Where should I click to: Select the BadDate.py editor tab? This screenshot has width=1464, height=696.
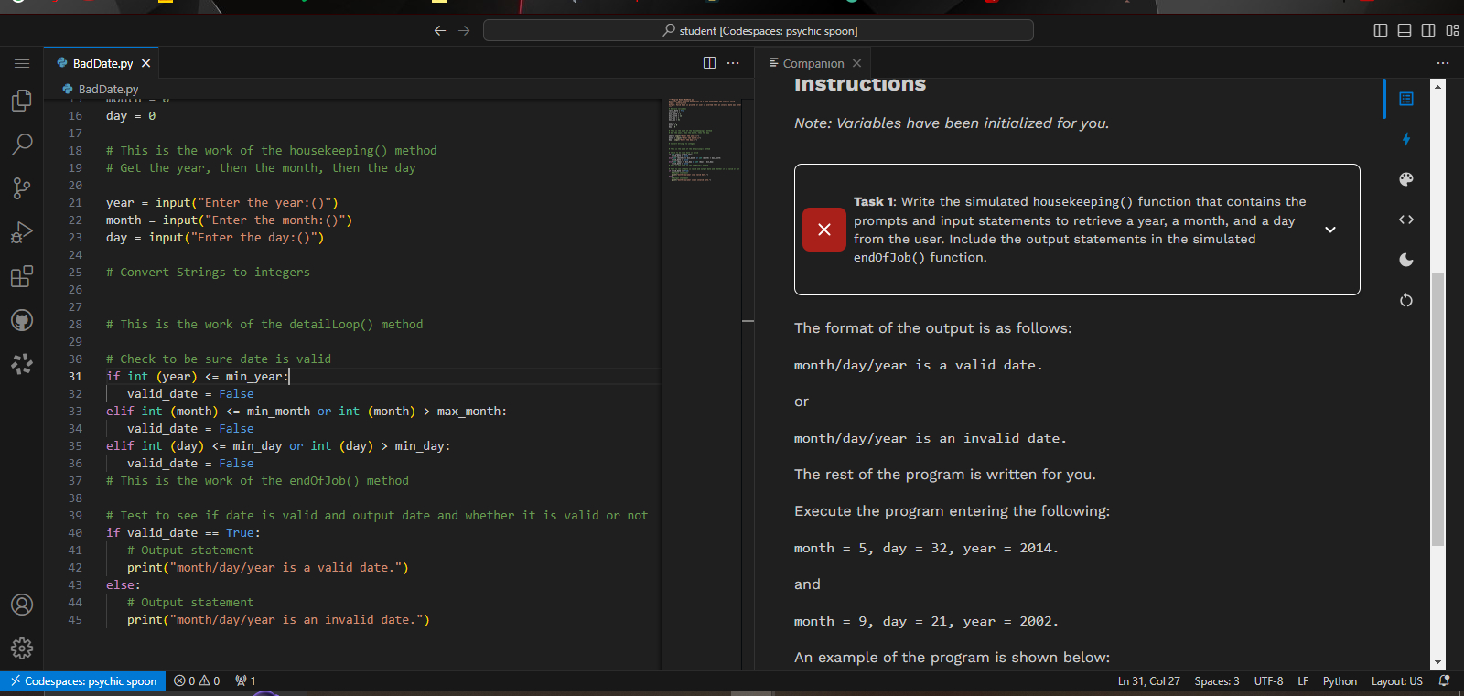(102, 63)
